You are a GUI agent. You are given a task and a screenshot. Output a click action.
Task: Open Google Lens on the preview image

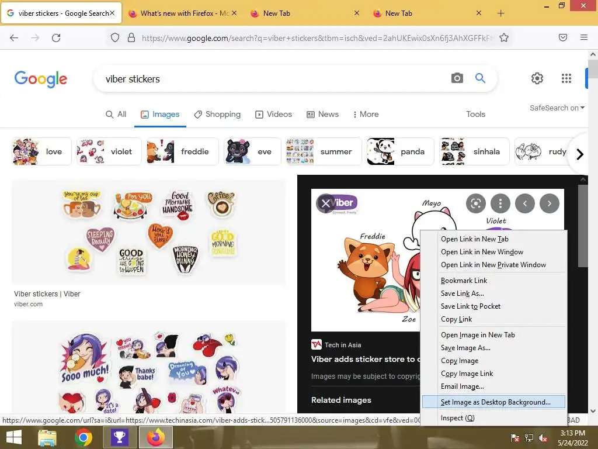click(475, 203)
